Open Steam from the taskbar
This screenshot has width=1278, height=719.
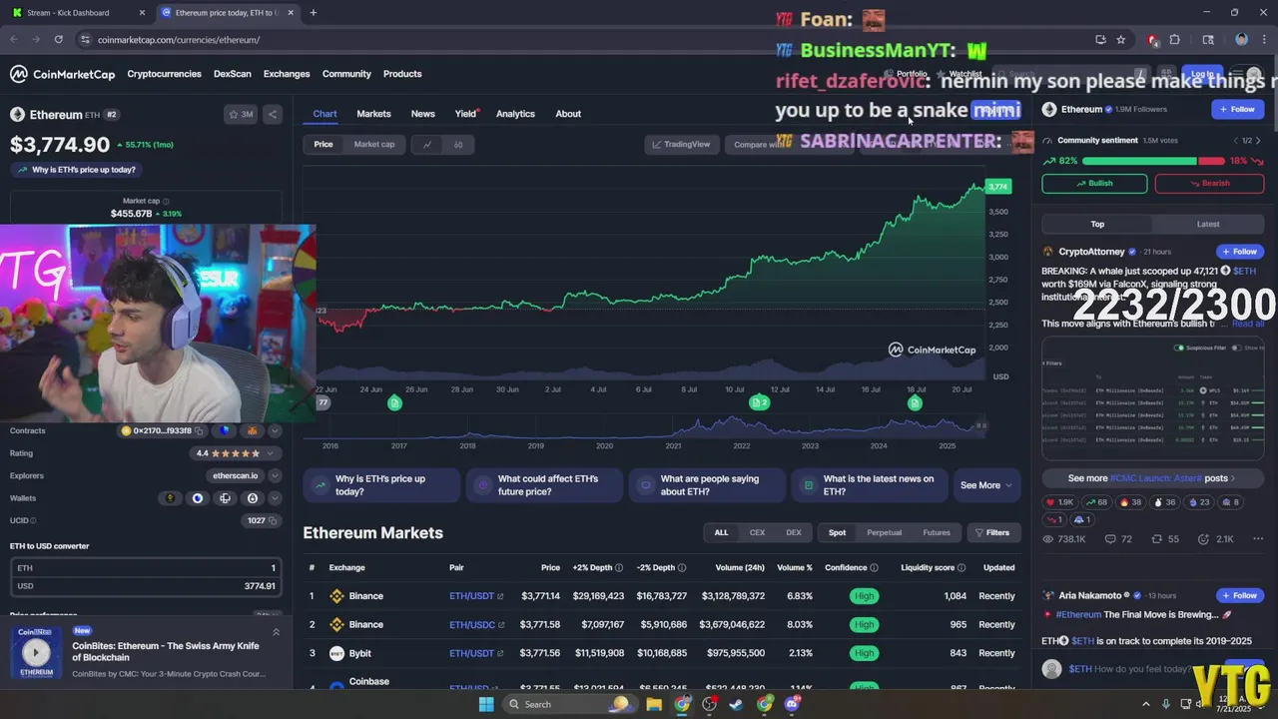(737, 704)
